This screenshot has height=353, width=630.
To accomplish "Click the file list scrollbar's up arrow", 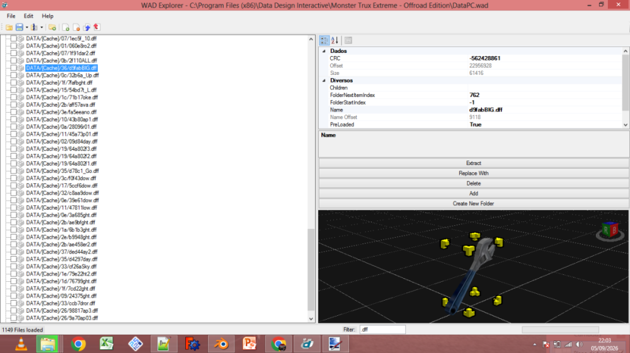I will pos(311,39).
